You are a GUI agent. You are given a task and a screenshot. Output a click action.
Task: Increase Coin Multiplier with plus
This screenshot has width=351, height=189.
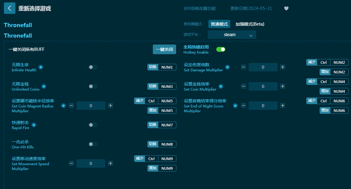click(283, 86)
